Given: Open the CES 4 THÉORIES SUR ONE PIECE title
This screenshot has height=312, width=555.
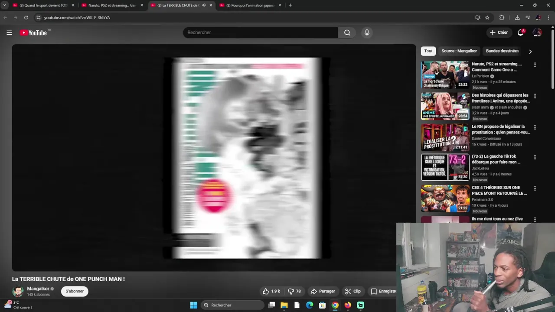Looking at the screenshot, I should click(x=499, y=191).
